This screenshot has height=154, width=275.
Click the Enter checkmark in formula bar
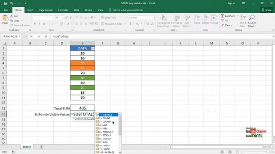(x=39, y=36)
